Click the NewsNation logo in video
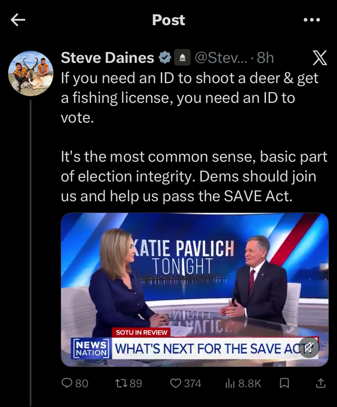 (x=91, y=349)
